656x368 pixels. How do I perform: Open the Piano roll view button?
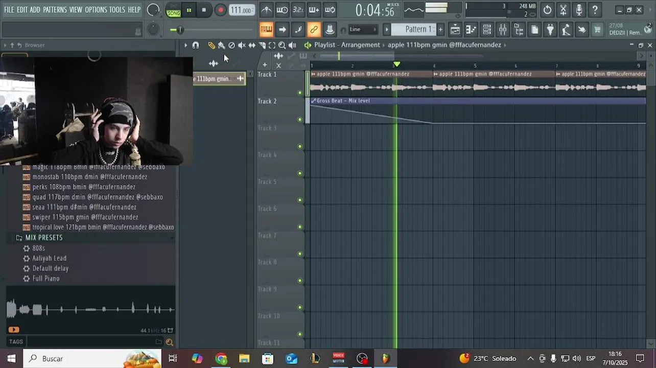471,30
